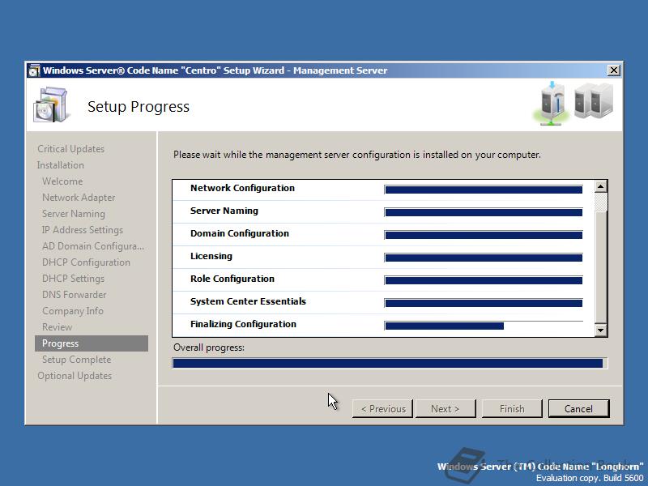Screen dimensions: 648x486
Task: Select the highlighted Progress step
Action: [92, 343]
